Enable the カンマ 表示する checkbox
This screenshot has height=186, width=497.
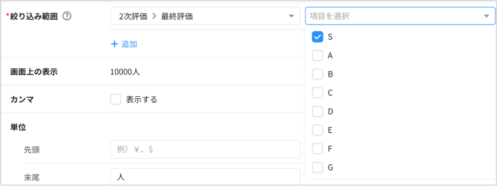(116, 99)
